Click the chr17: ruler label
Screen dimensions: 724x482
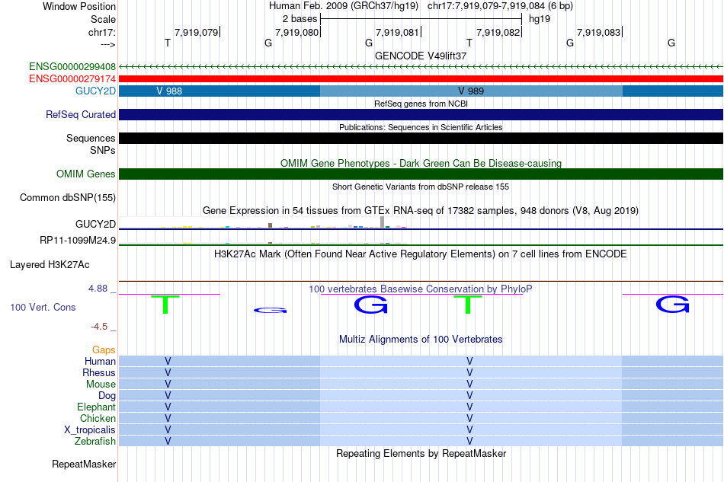click(x=101, y=32)
